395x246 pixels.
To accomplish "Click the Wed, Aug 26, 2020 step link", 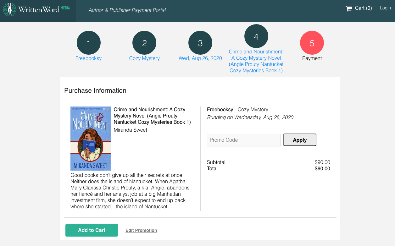I will pyautogui.click(x=200, y=58).
